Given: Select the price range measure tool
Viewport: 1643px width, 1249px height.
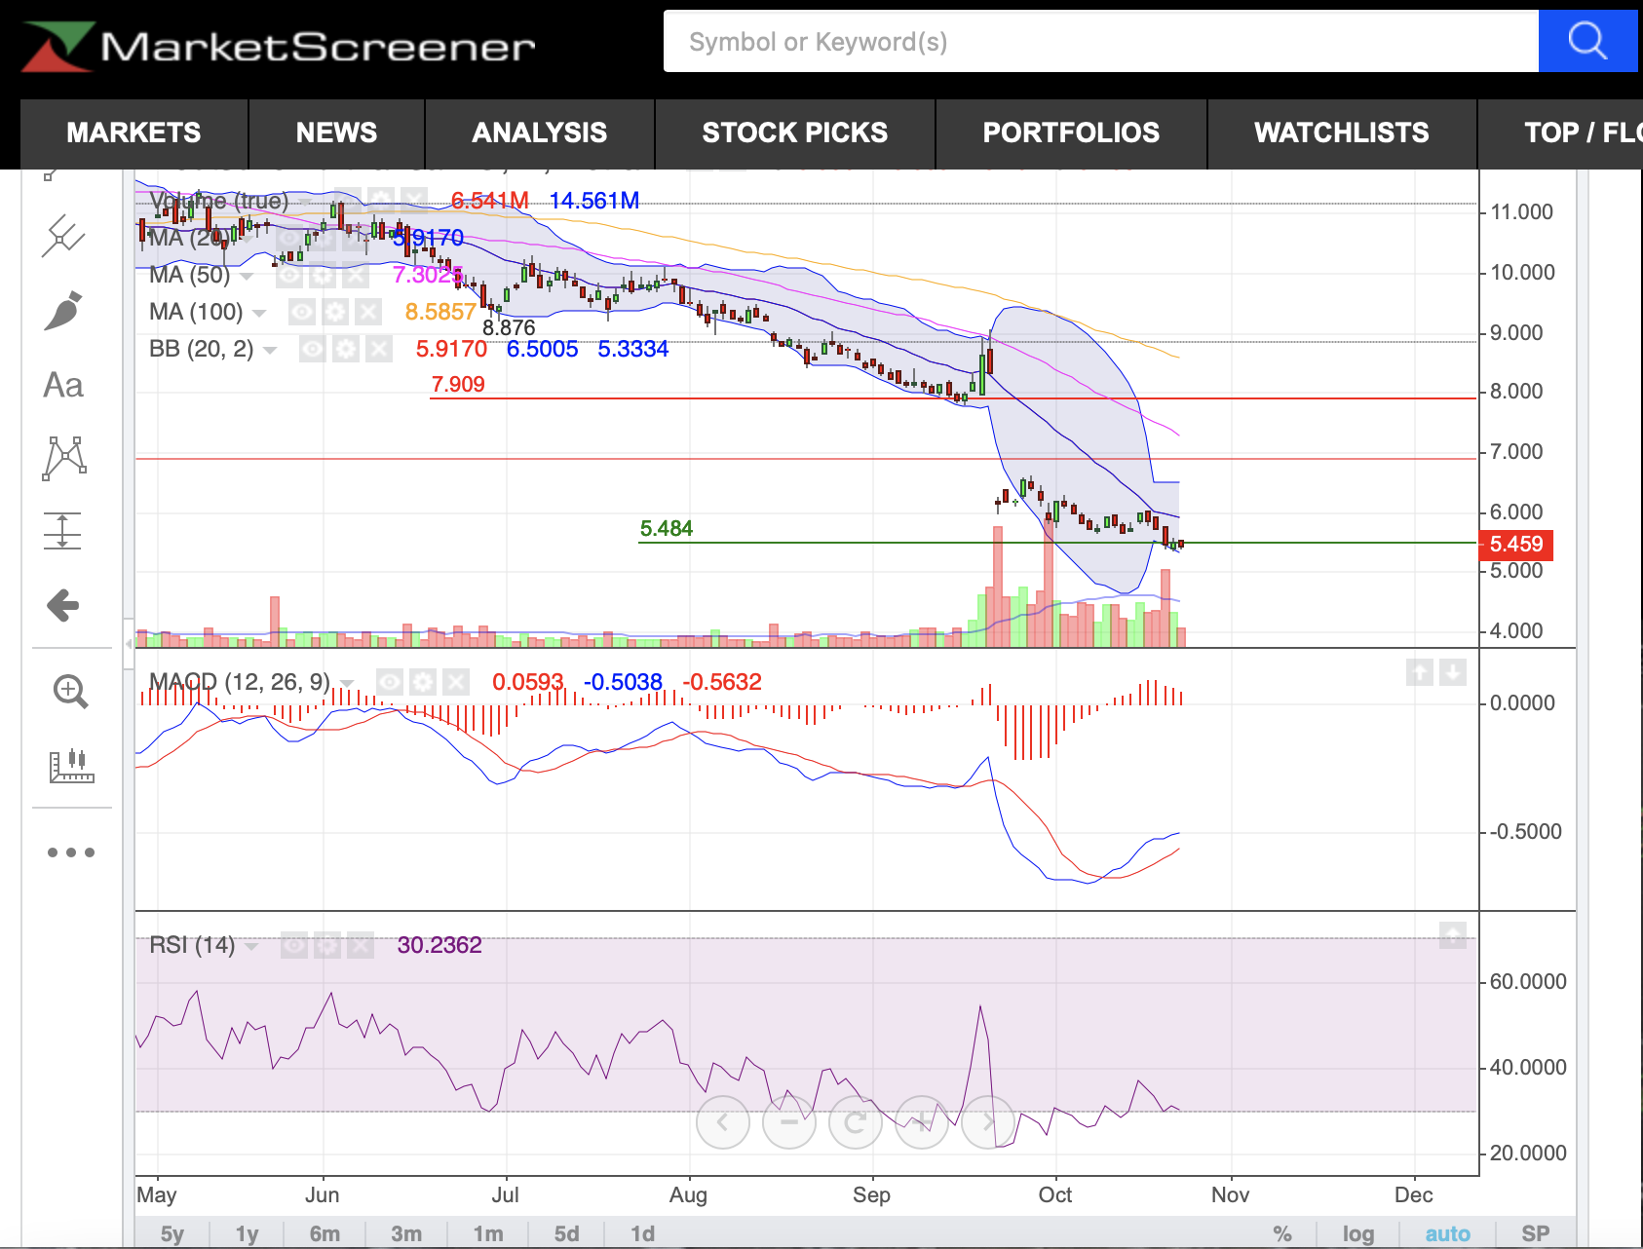Looking at the screenshot, I should pyautogui.click(x=62, y=531).
